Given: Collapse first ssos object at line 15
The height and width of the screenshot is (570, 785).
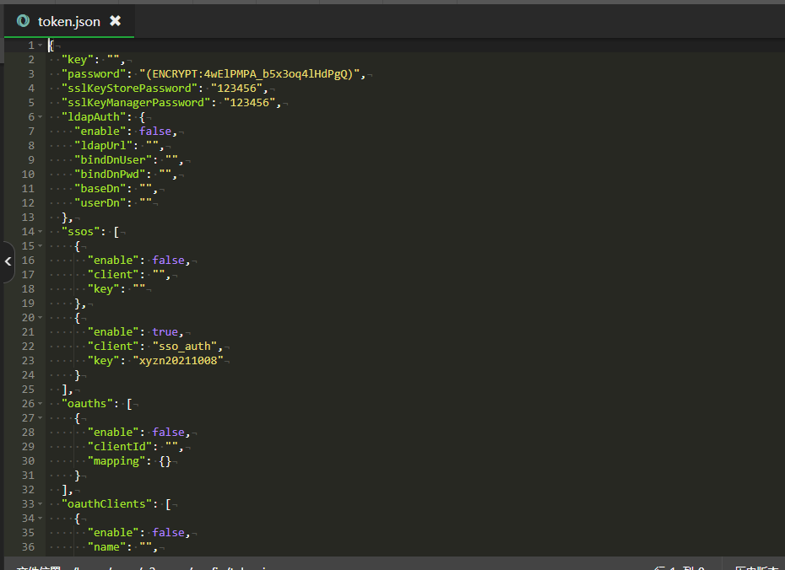Looking at the screenshot, I should pyautogui.click(x=41, y=245).
